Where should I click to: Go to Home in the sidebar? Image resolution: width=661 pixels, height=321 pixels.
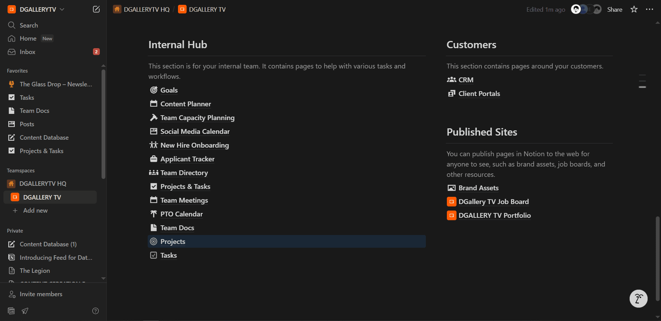(x=28, y=39)
